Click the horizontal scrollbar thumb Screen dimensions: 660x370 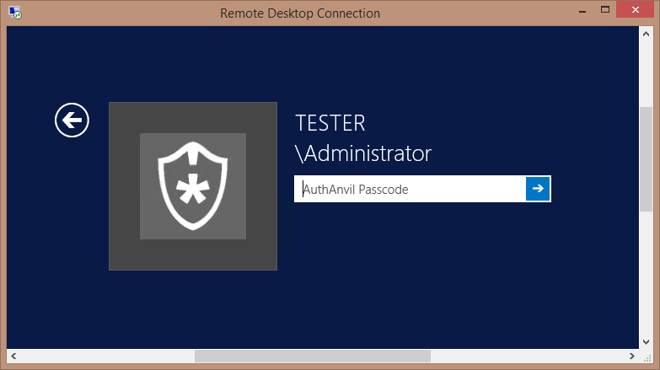[313, 357]
